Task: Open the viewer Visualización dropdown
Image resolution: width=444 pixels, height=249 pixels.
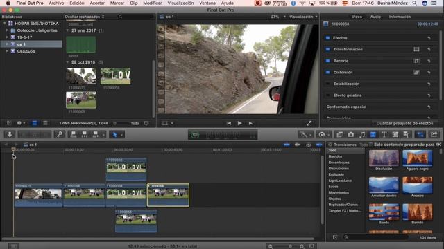Action: click(303, 17)
